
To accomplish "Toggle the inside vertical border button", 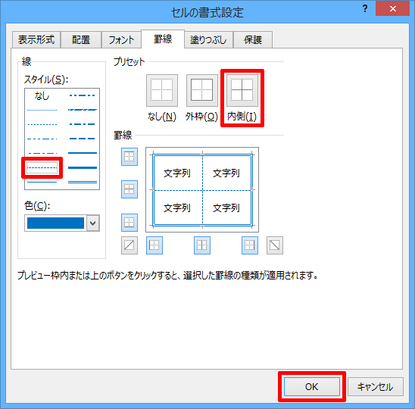I will pos(202,245).
